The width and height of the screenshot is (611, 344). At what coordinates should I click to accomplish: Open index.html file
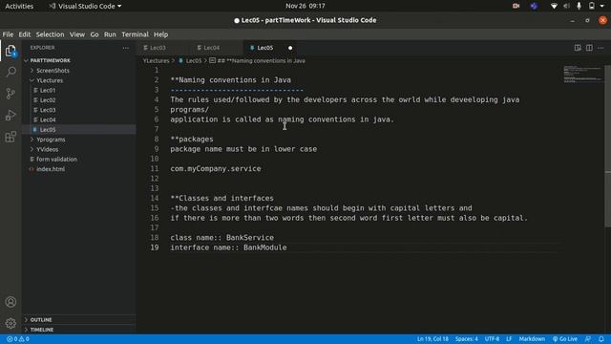click(x=51, y=169)
